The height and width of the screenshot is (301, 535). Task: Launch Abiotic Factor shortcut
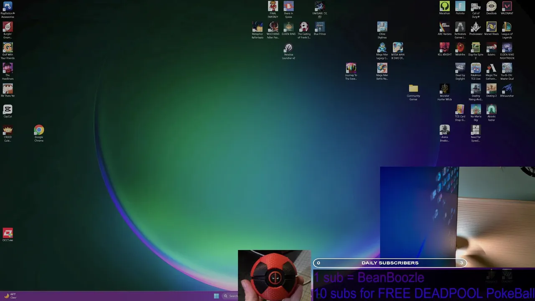point(492,113)
